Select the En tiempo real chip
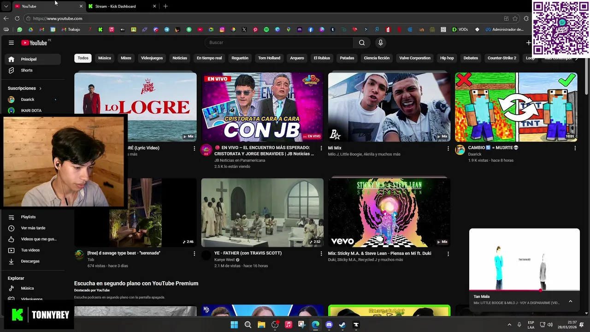This screenshot has height=332, width=590. click(x=209, y=58)
